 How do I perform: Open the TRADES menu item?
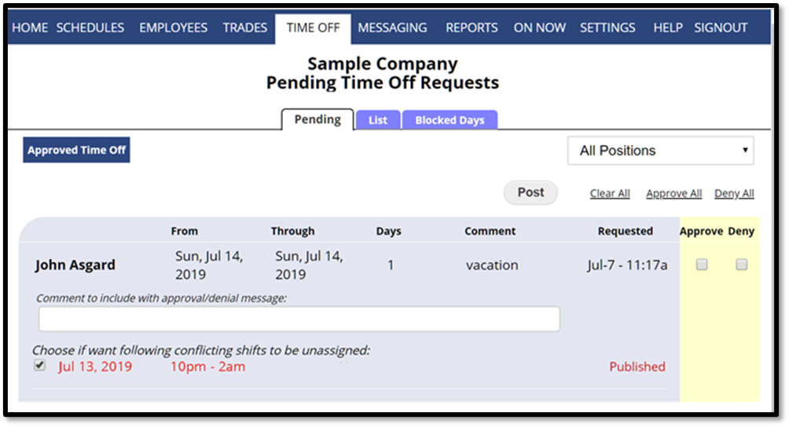click(244, 27)
